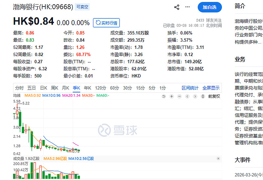Image resolution: width=263 pixels, height=180 pixels.
Task: Click the 换手 0.06% value
Action: point(186,33)
